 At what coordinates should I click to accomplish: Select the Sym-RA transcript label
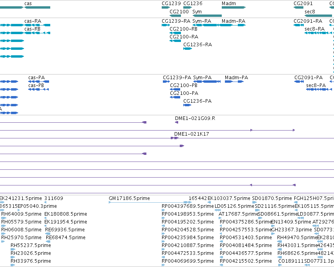(x=202, y=21)
